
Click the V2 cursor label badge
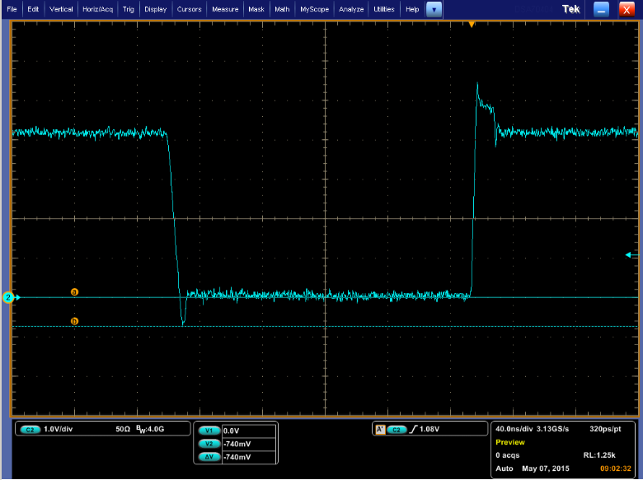click(209, 444)
